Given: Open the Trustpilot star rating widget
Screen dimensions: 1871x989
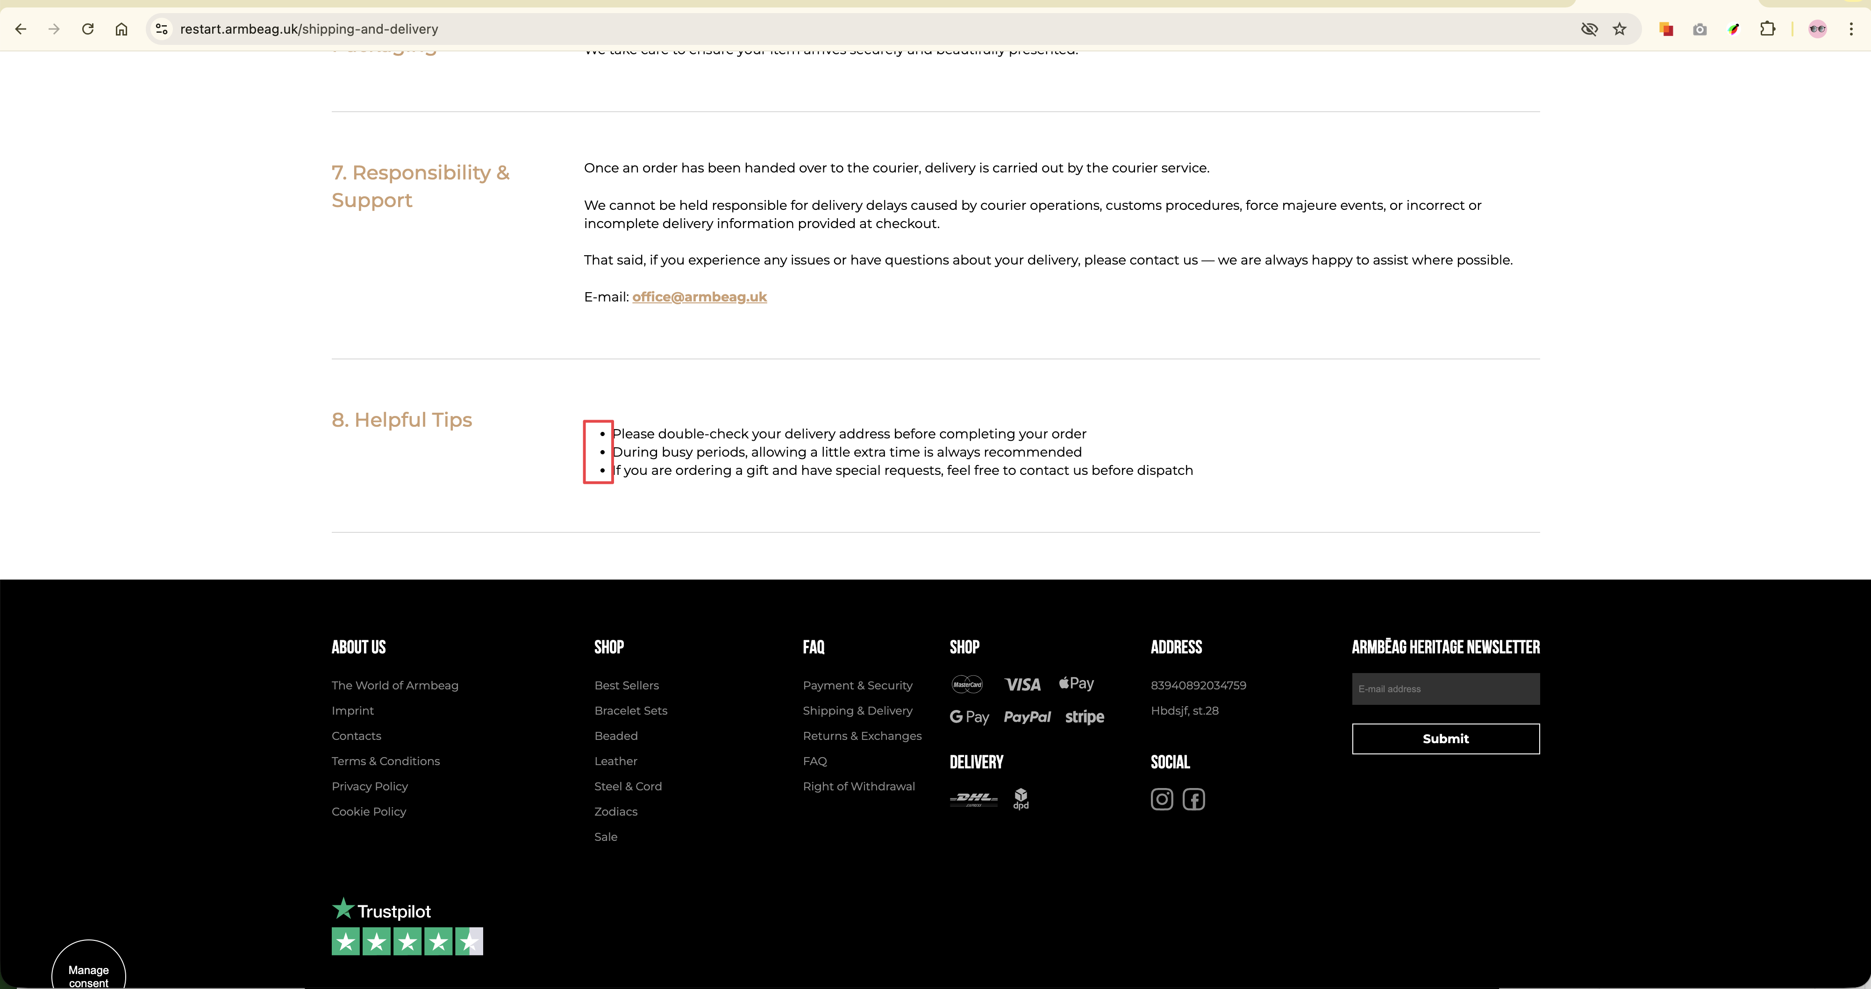Looking at the screenshot, I should 407,941.
